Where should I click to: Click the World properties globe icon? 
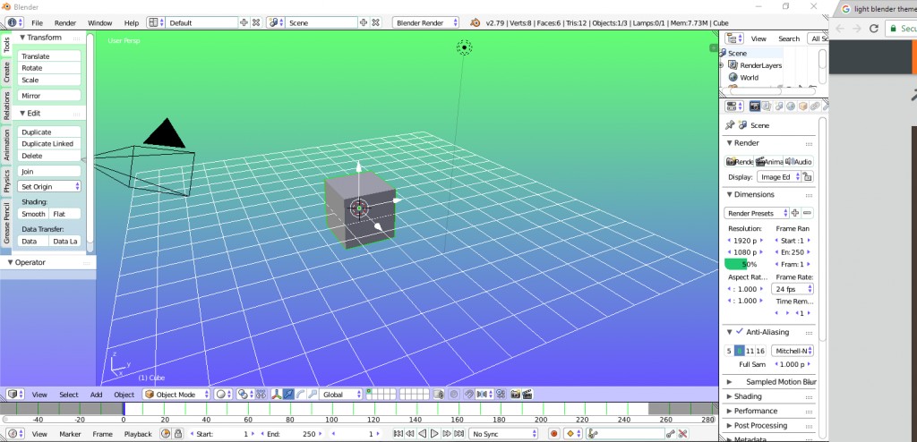[x=792, y=106]
